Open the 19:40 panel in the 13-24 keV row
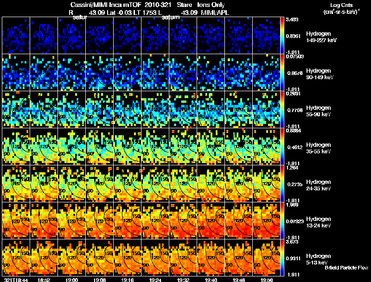This screenshot has width=371, height=282. coord(211,220)
